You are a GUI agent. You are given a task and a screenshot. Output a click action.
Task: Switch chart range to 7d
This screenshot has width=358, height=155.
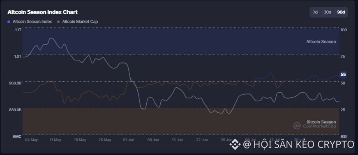(x=315, y=12)
